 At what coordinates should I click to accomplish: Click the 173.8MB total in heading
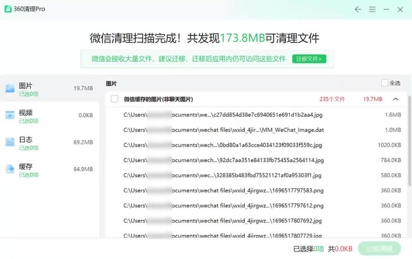(x=242, y=38)
